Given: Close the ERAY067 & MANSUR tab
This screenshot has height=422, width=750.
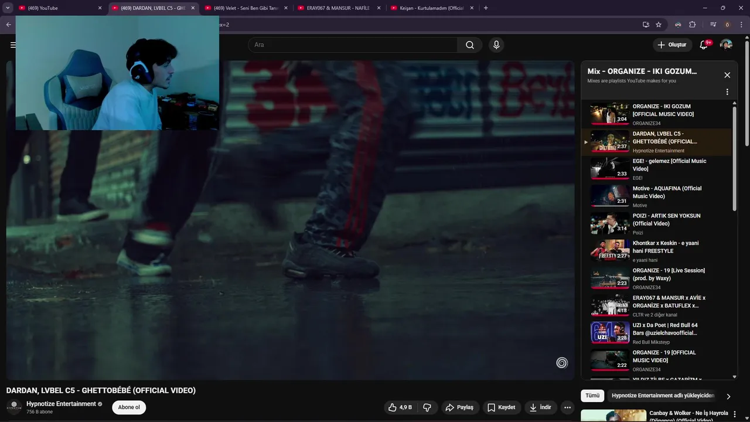Looking at the screenshot, I should point(379,8).
